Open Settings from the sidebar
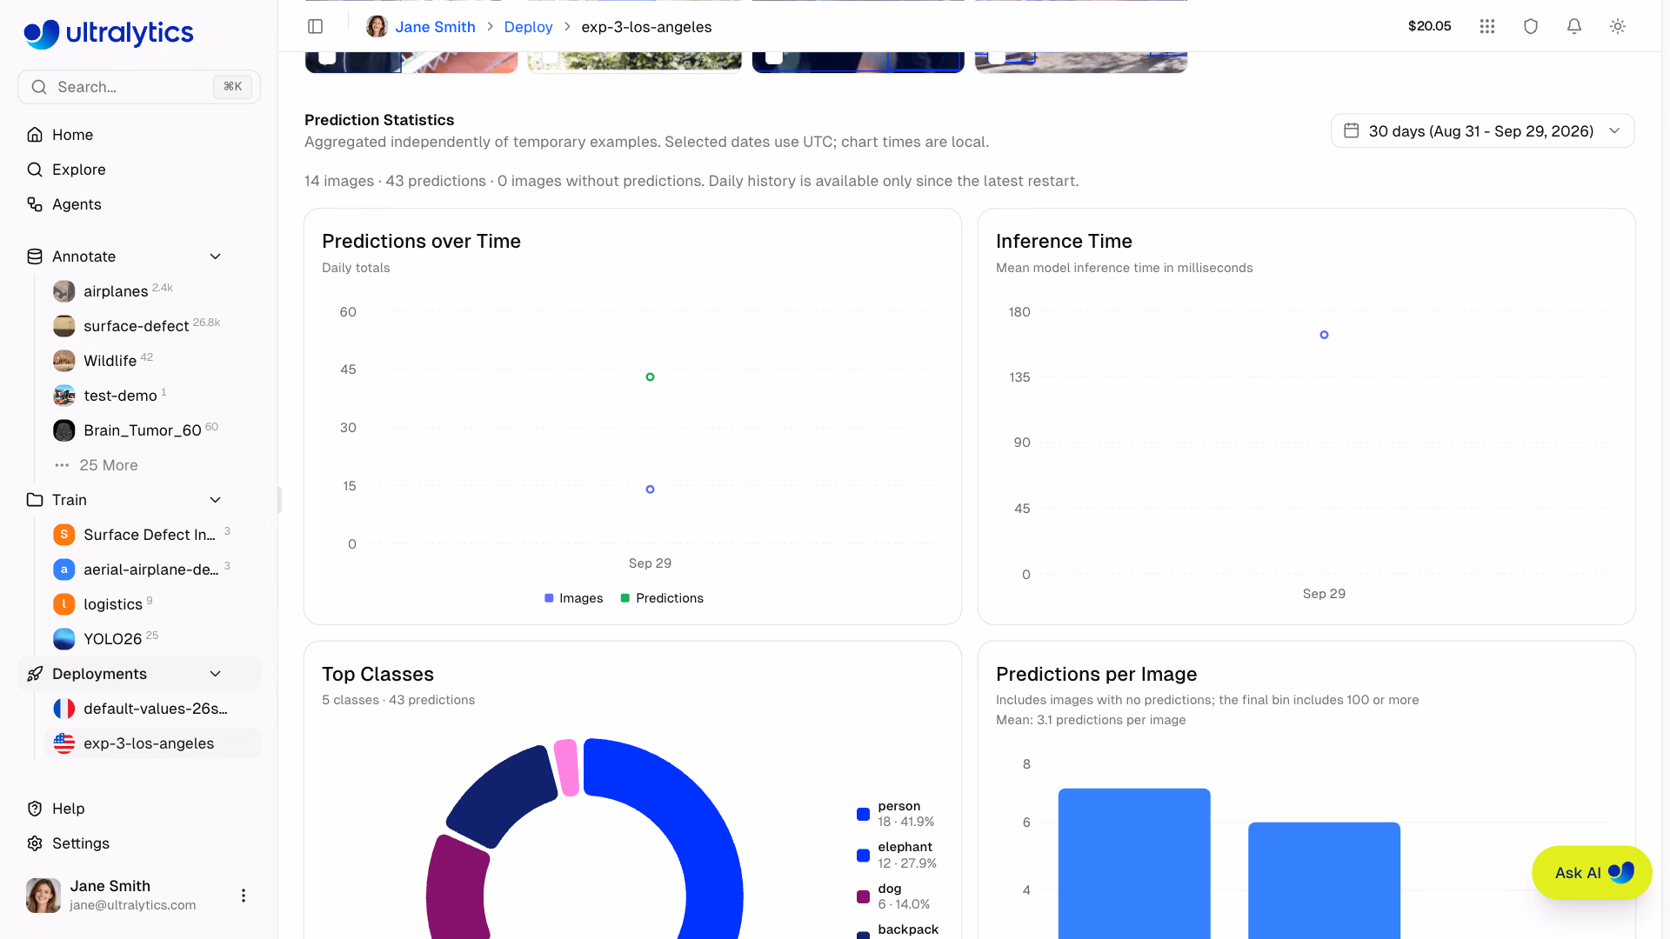Screen dimensions: 1670x939 (x=139, y=843)
